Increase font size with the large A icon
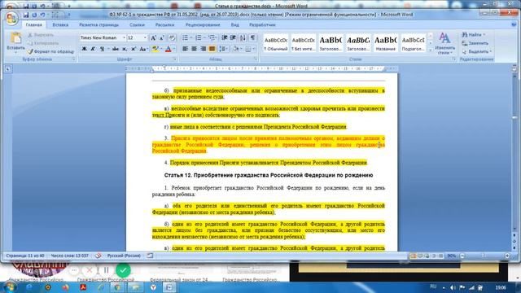521x293 pixels. click(154, 38)
